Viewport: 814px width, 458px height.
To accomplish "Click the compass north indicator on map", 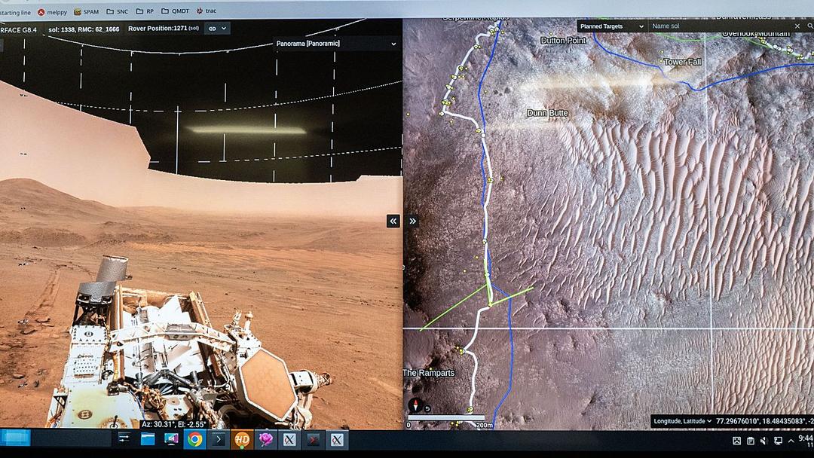I will coord(415,405).
